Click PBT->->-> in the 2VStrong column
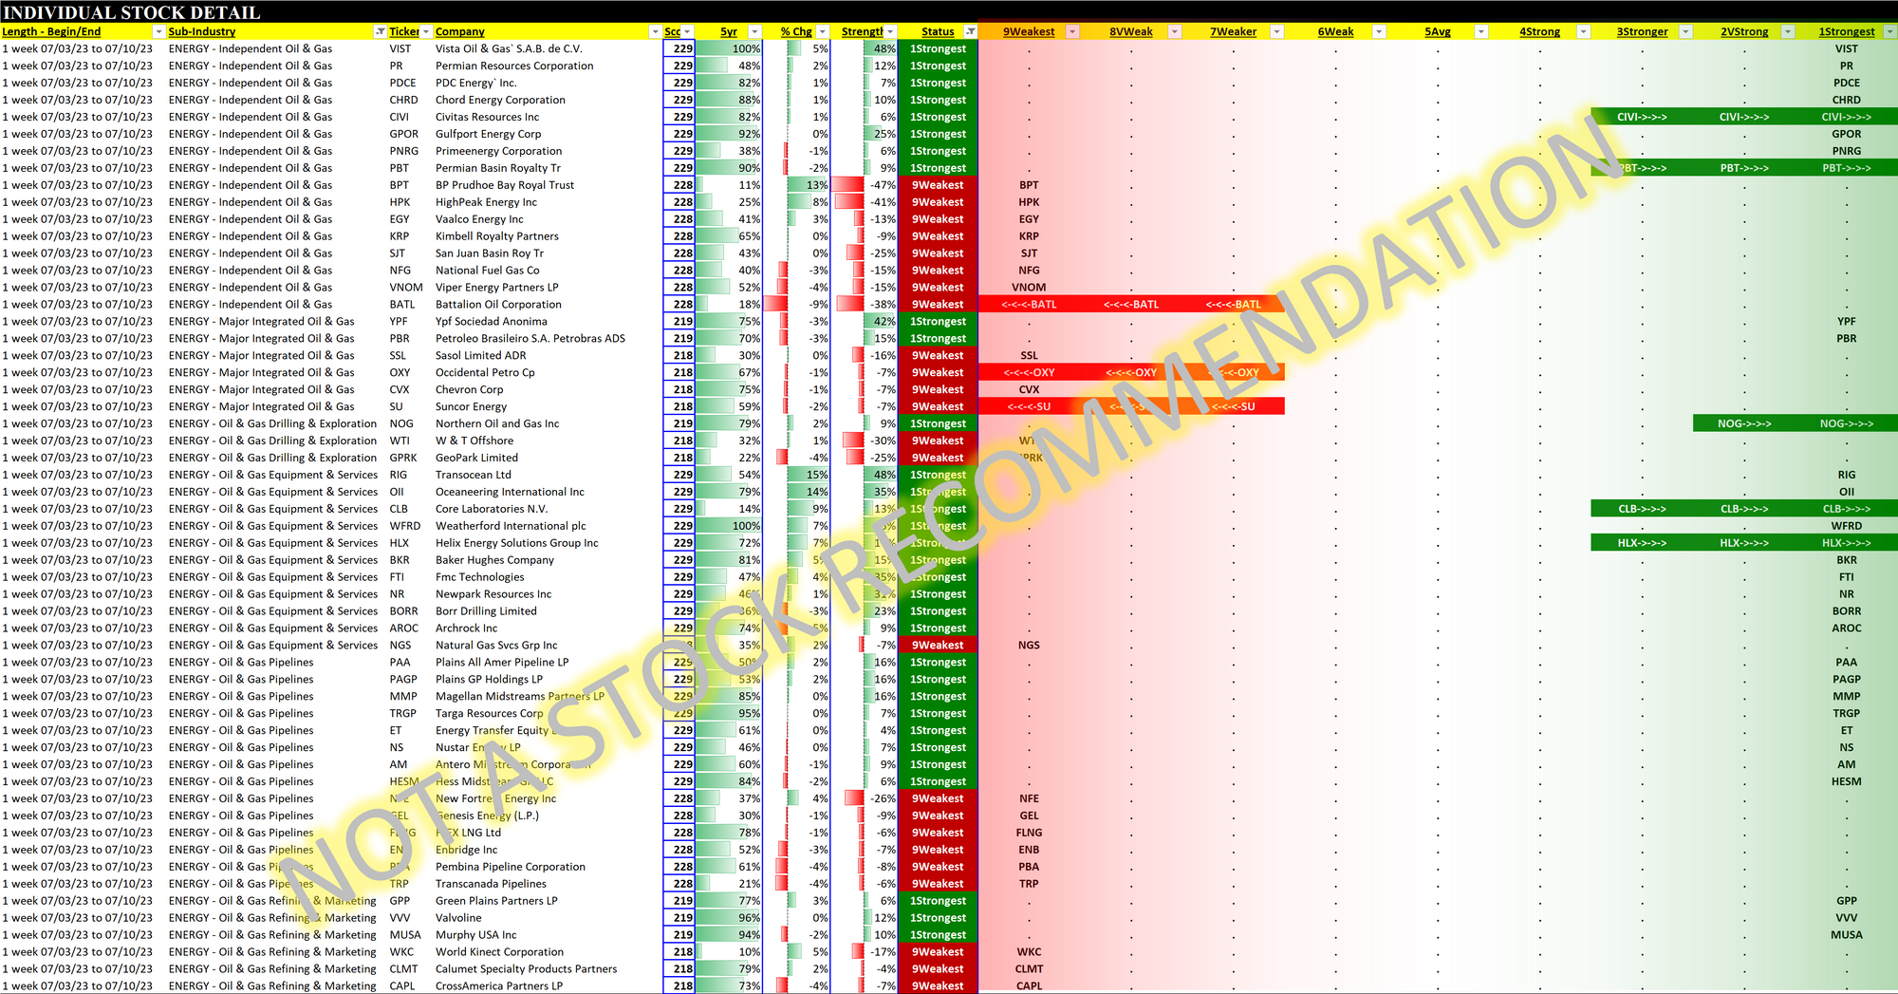Image resolution: width=1898 pixels, height=994 pixels. (x=1744, y=168)
